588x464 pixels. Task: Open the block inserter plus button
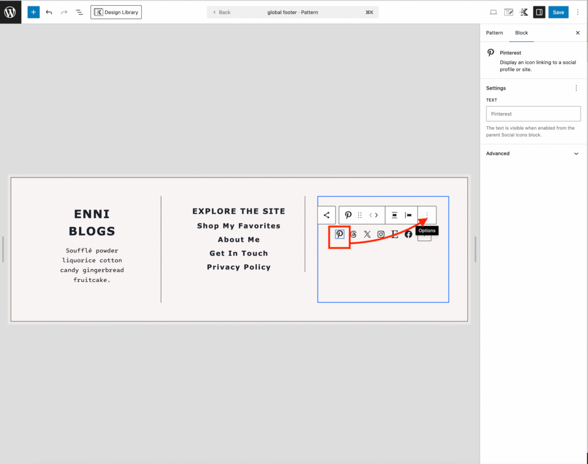tap(33, 12)
